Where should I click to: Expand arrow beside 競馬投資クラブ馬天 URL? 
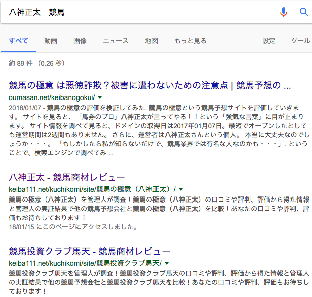(x=167, y=263)
